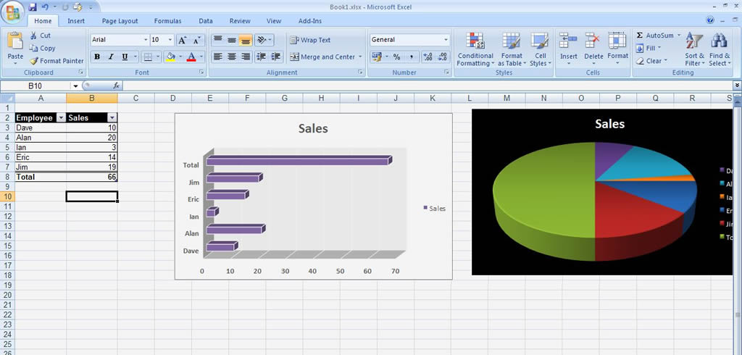Select the green Total pie slice
This screenshot has width=742, height=355.
(544, 192)
